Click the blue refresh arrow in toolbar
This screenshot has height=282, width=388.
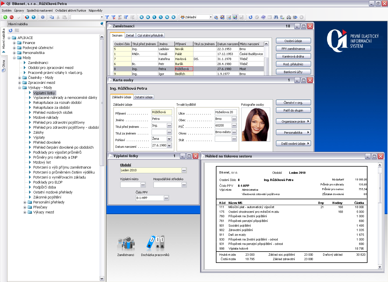pyautogui.click(x=251, y=17)
